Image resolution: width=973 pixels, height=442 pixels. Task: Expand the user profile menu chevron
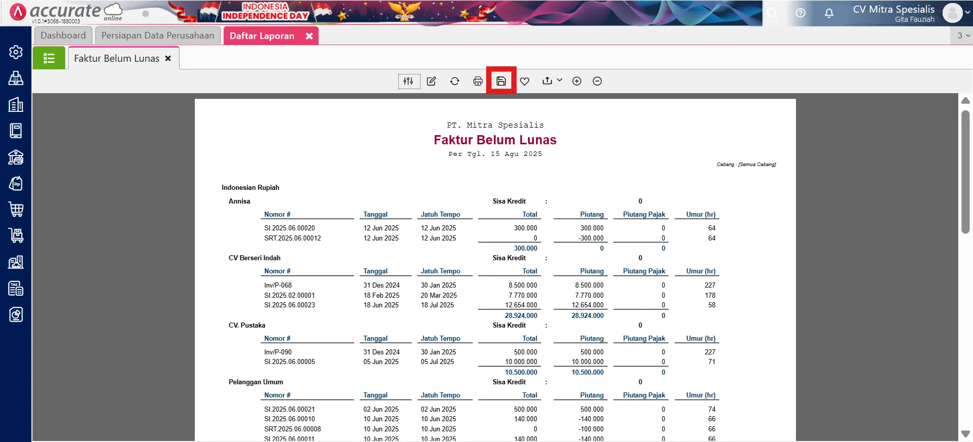pos(967,13)
